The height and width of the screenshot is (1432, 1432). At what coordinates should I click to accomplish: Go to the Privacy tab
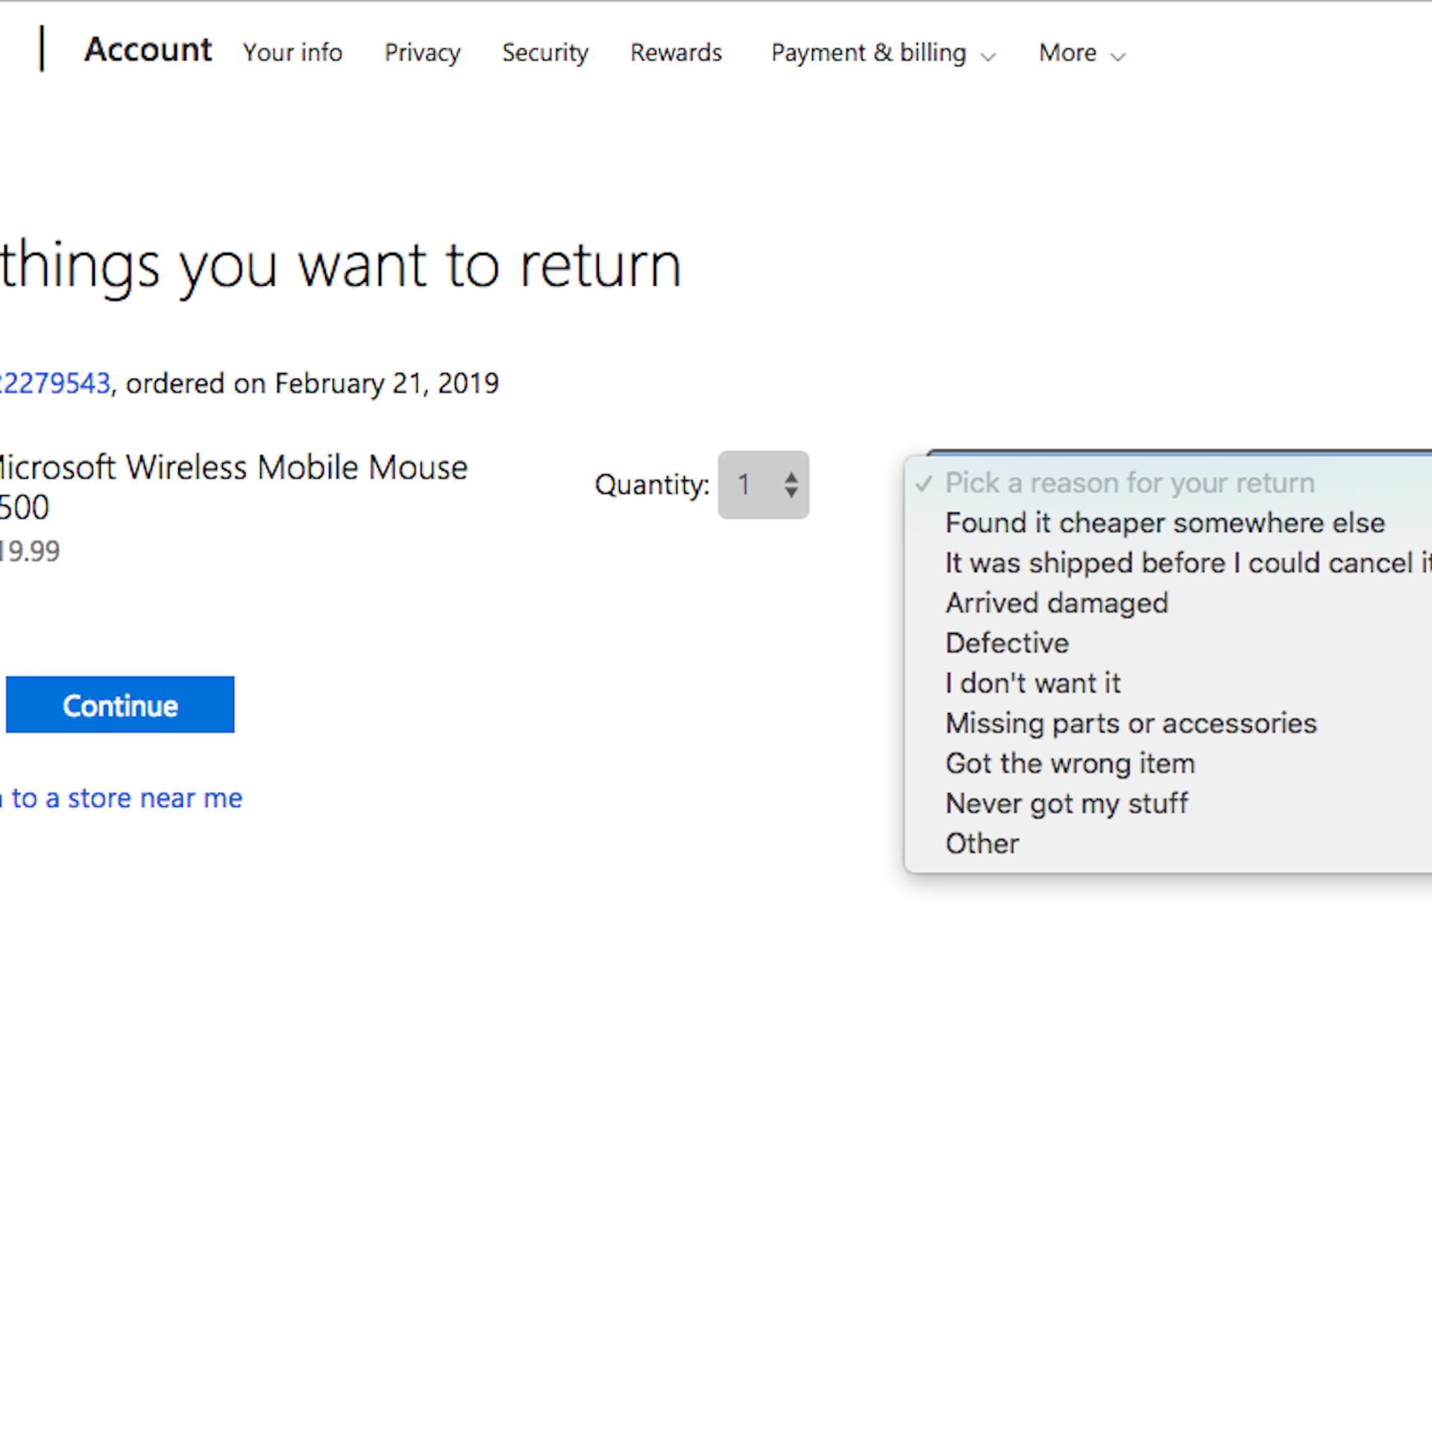pyautogui.click(x=422, y=53)
